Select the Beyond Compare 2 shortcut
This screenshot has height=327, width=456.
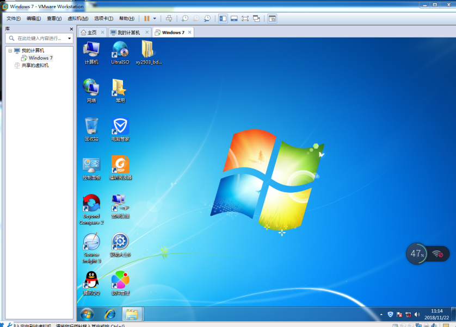tap(91, 209)
